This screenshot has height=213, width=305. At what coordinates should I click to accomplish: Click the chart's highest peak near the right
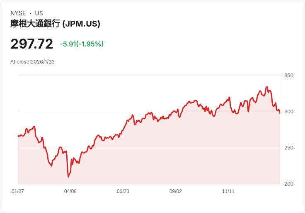click(x=267, y=87)
